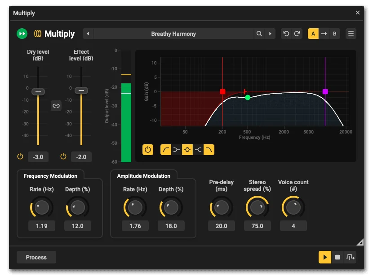Click the Stereo spread knob
This screenshot has height=276, width=373.
(x=258, y=207)
